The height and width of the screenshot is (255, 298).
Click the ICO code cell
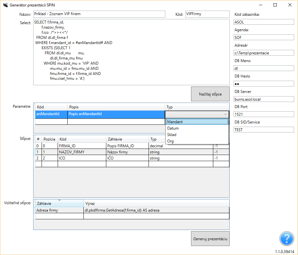[82, 158]
